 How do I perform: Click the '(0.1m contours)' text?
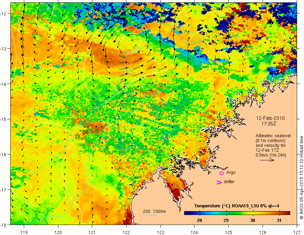coord(270,141)
